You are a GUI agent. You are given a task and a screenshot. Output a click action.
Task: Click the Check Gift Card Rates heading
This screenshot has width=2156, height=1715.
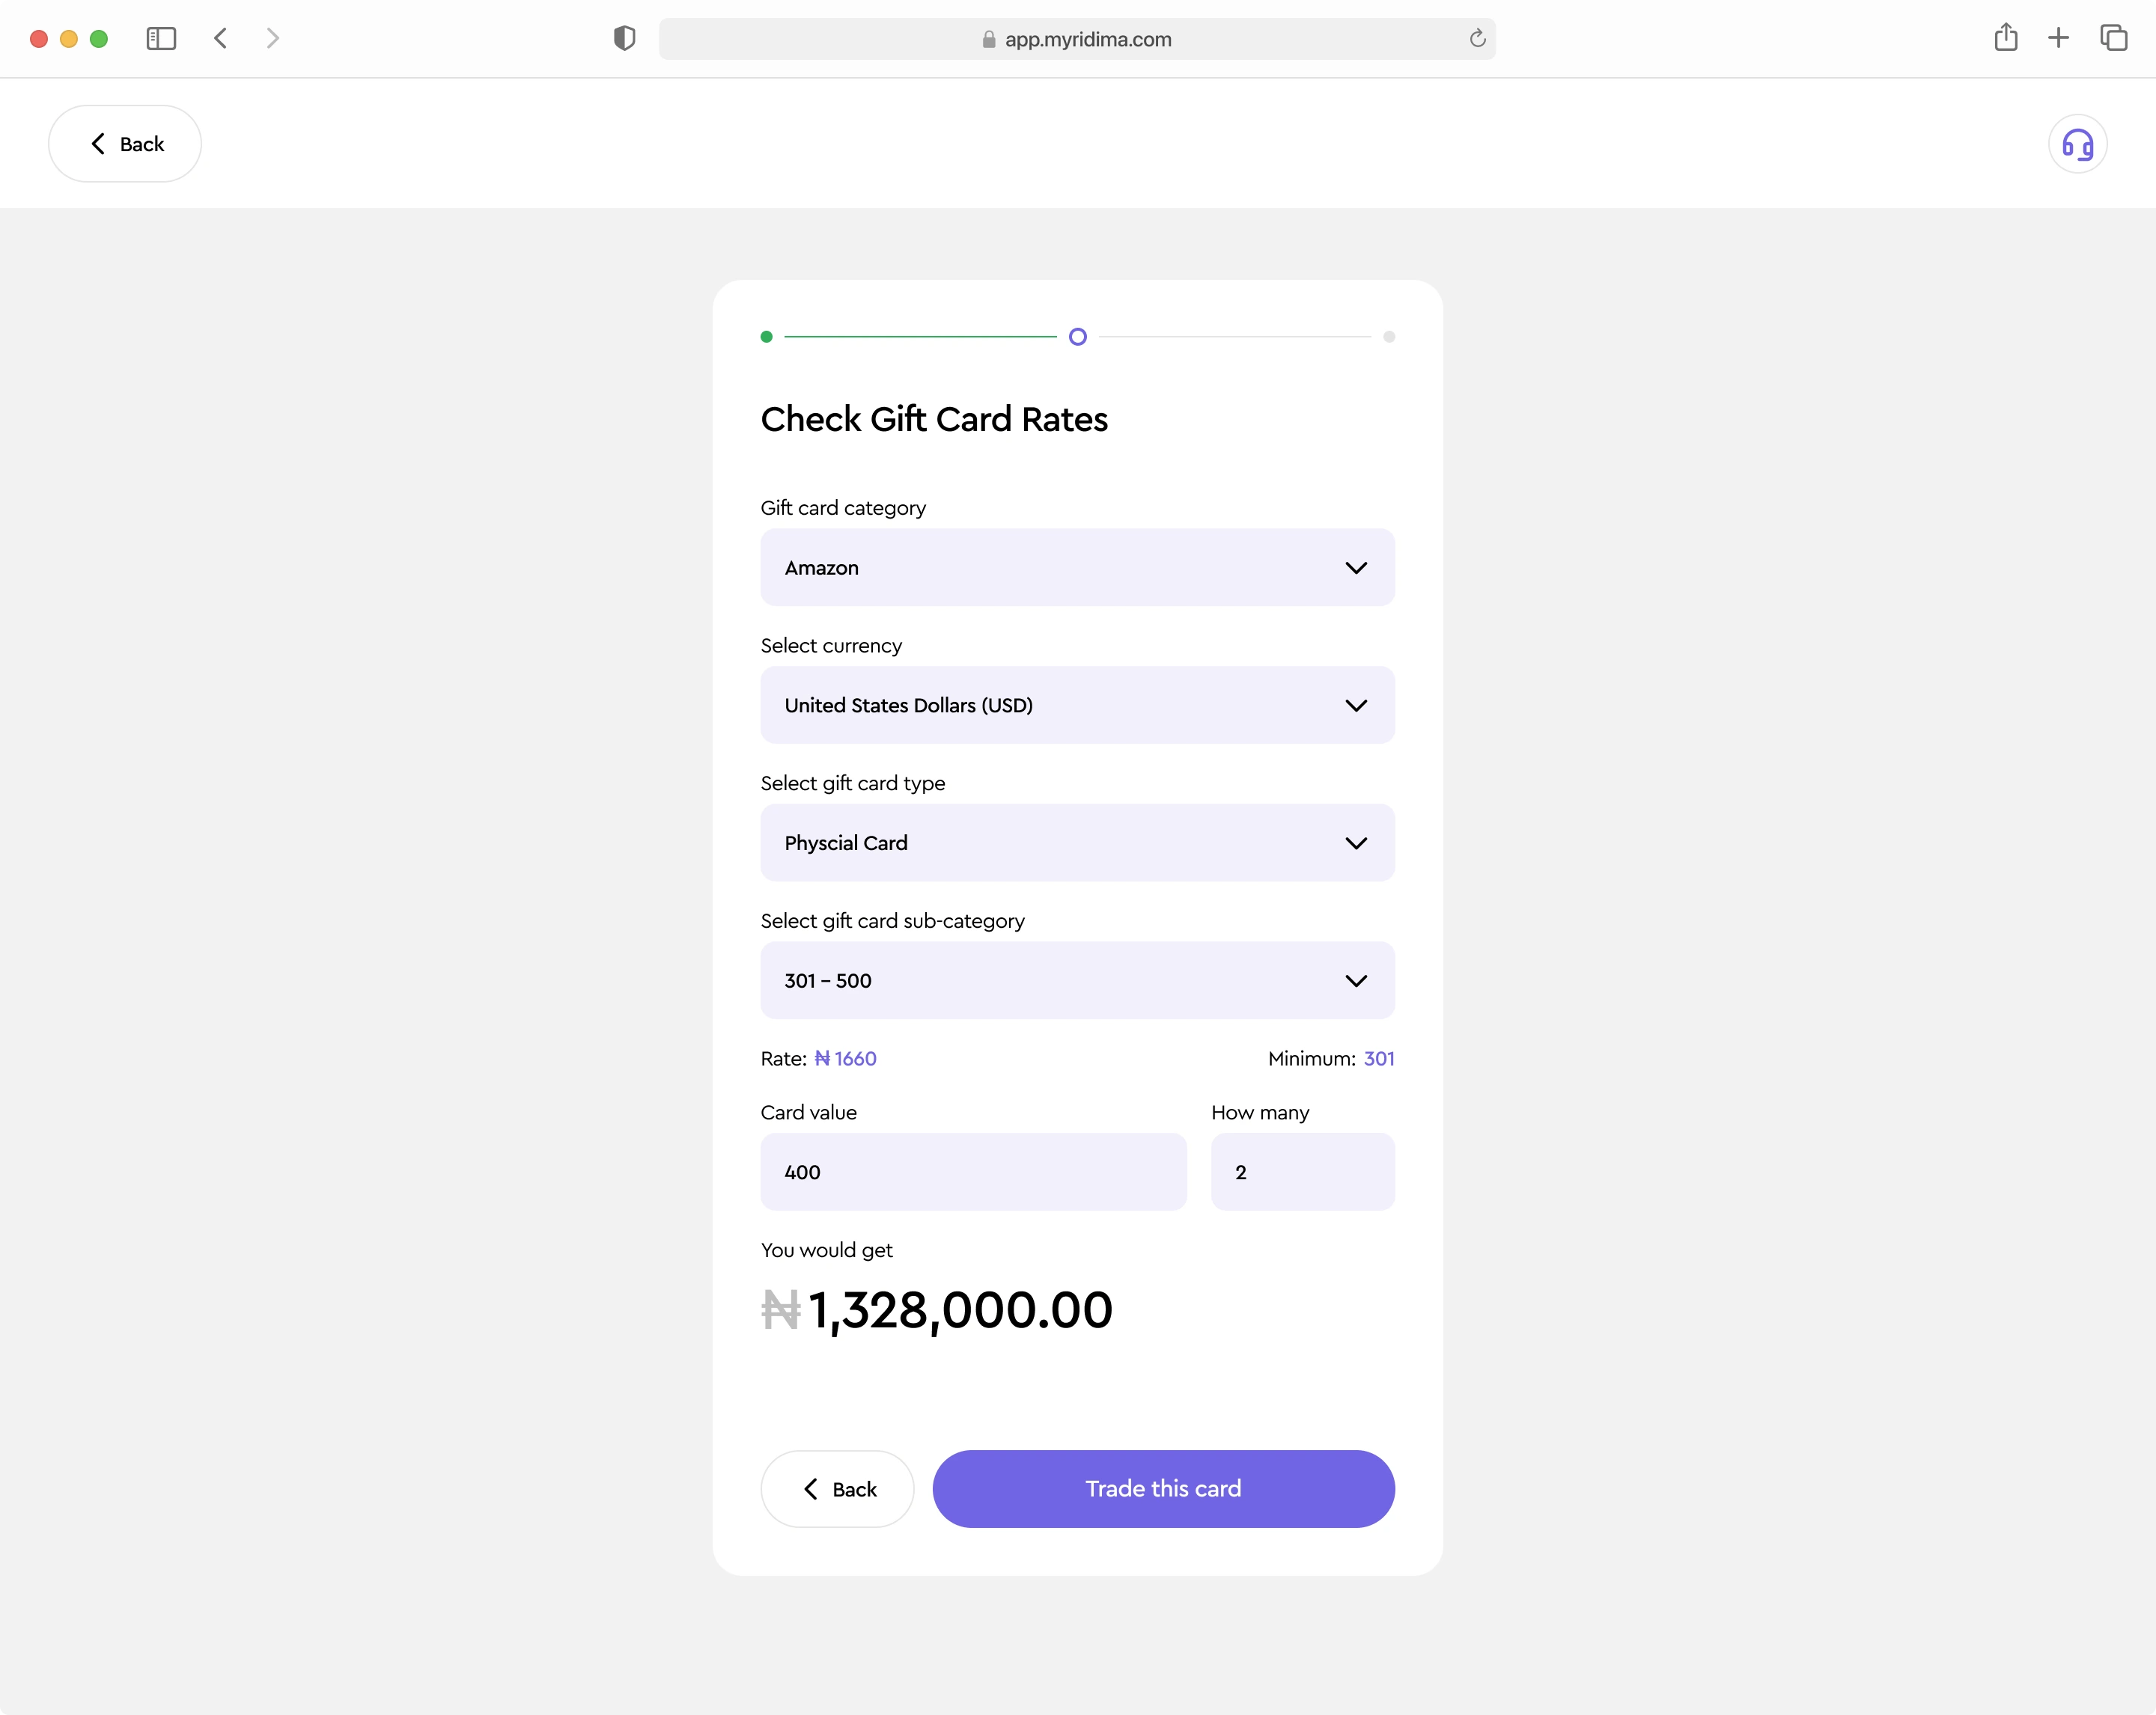(x=934, y=420)
